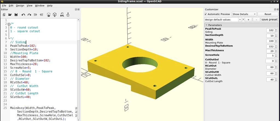Toggle Automatic Preview checkbox

coord(206,14)
